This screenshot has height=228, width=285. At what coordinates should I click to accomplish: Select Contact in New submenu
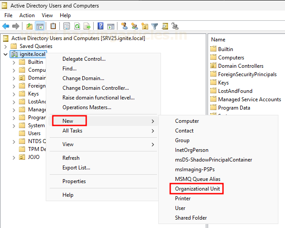tap(184, 131)
